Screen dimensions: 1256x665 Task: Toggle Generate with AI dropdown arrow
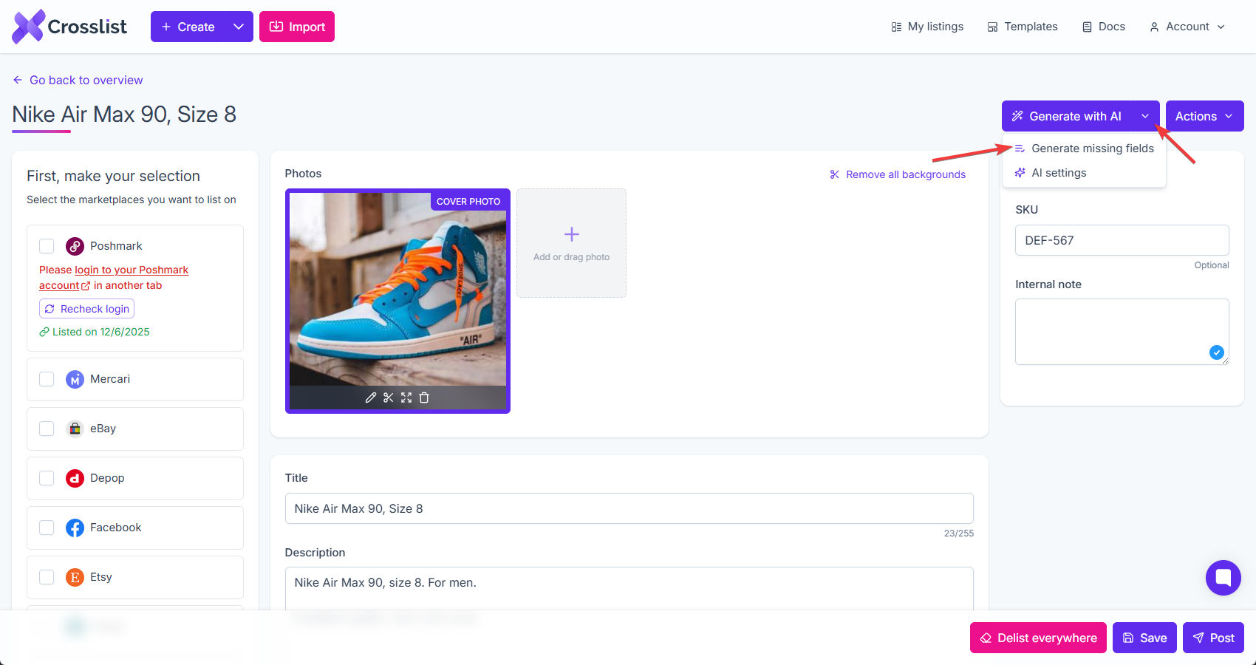click(1145, 116)
